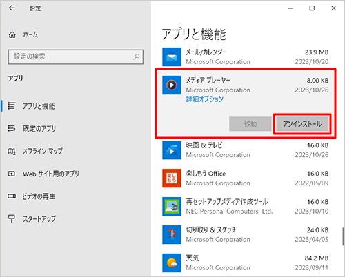Image resolution: width=345 pixels, height=277 pixels.
Task: Minimize the Settings window
Action: [x=290, y=8]
